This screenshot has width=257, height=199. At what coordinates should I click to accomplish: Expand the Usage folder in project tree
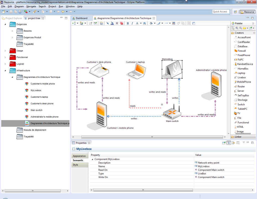(x=5, y=51)
